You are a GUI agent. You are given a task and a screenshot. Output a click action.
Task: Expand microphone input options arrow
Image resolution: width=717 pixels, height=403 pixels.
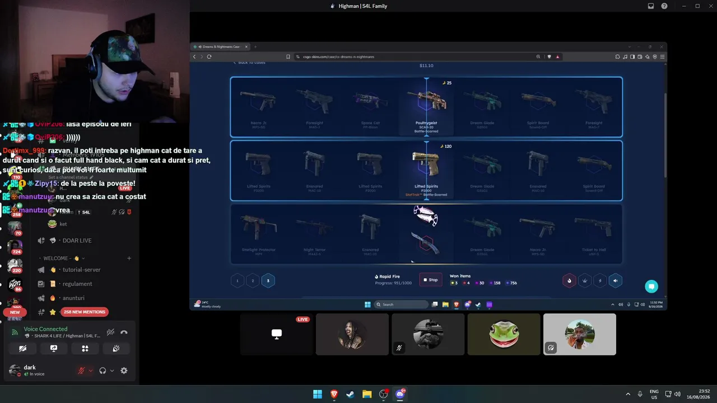point(91,371)
